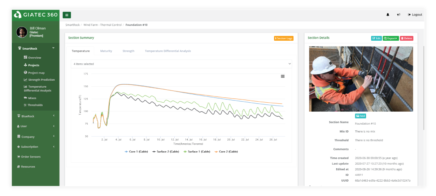Switch to the Maturity tab
The width and height of the screenshot is (436, 196).
(x=106, y=51)
